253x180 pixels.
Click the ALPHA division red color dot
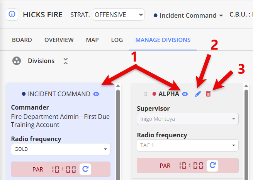(154, 94)
